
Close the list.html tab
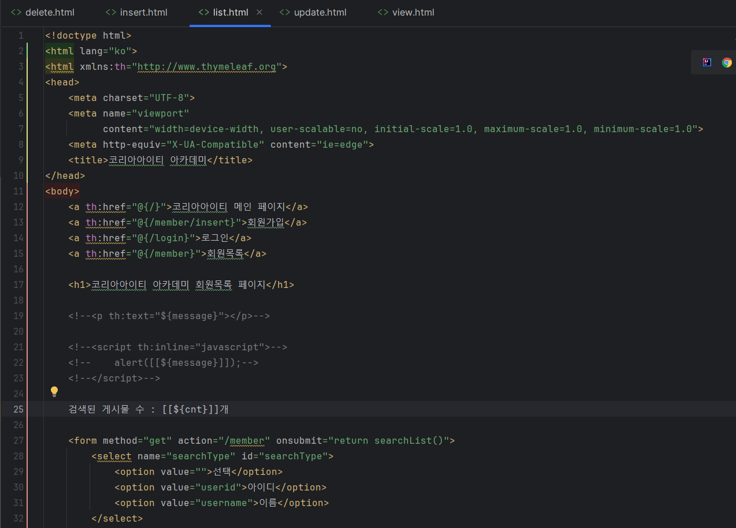259,12
